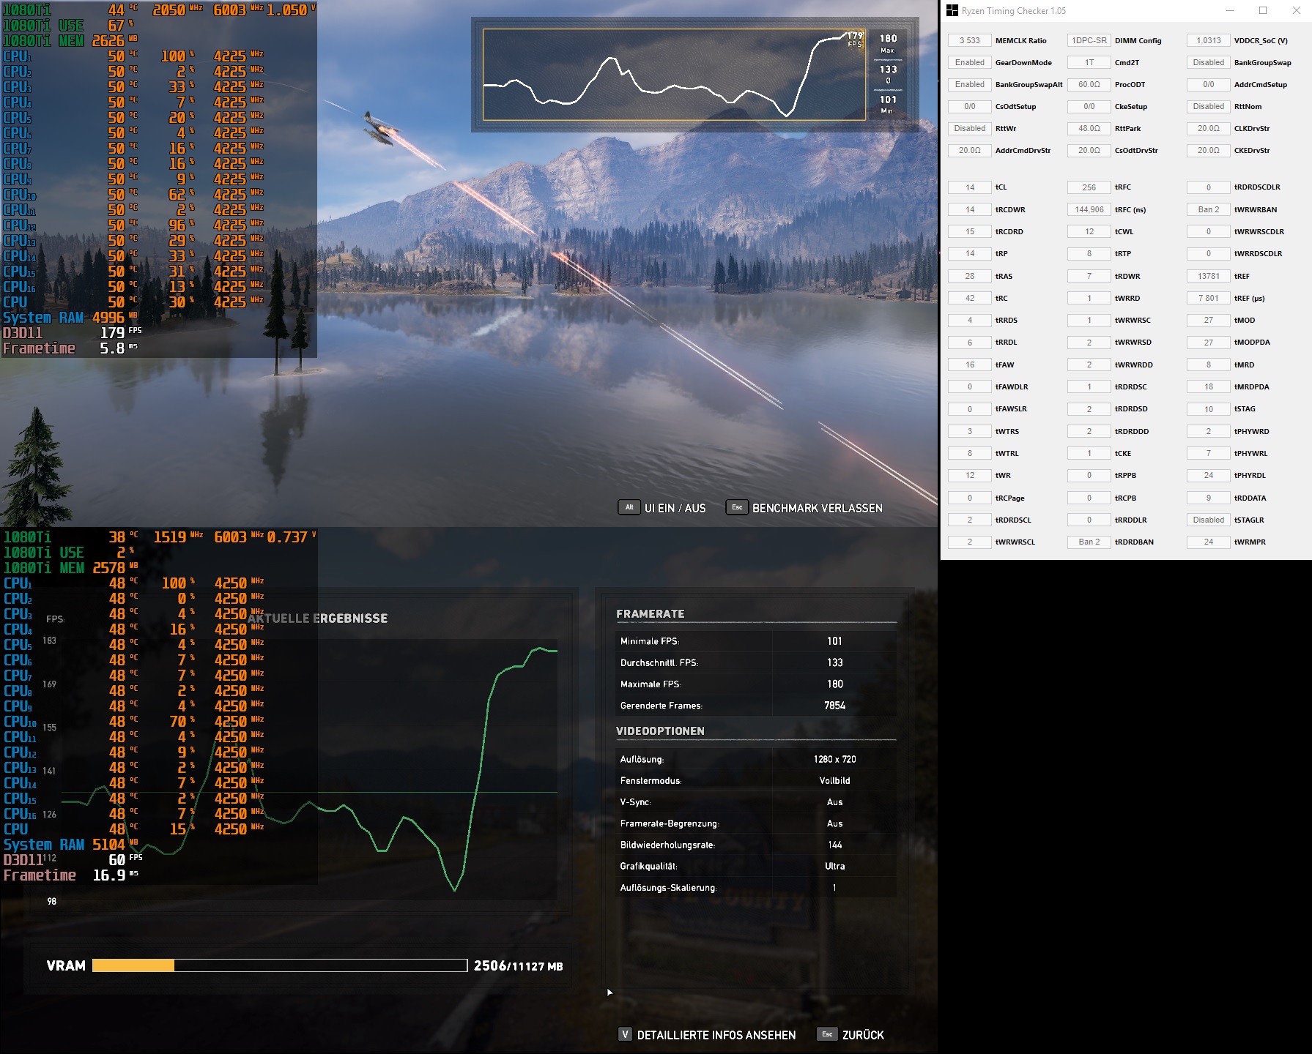Click the VRAM usage bar
Viewport: 1312px width, 1054px height.
tap(280, 965)
